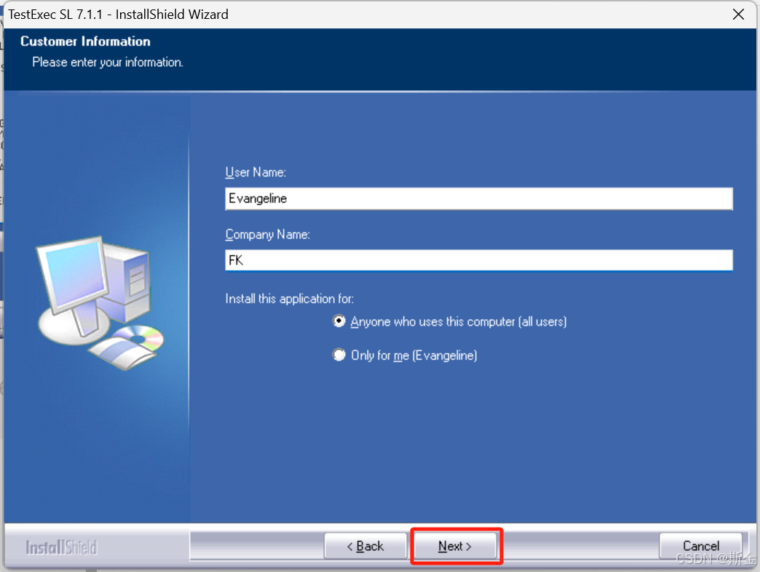The height and width of the screenshot is (572, 760).
Task: Click the 'Company Name:' label
Action: [268, 235]
